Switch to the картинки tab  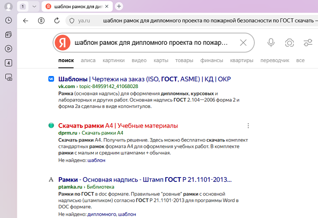click(114, 60)
